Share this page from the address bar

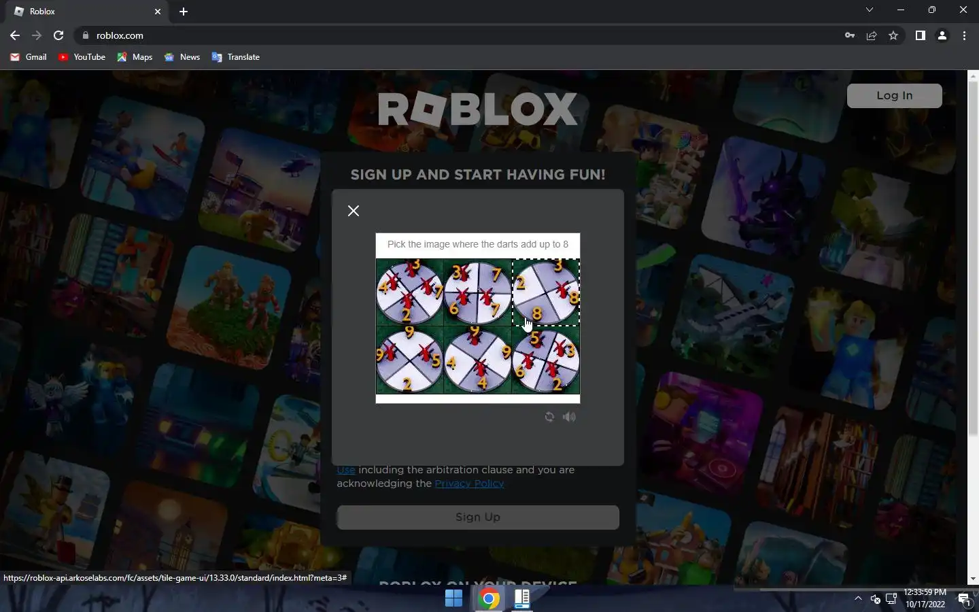tap(872, 35)
